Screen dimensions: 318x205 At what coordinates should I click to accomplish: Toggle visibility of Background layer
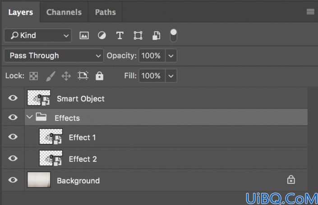(13, 180)
